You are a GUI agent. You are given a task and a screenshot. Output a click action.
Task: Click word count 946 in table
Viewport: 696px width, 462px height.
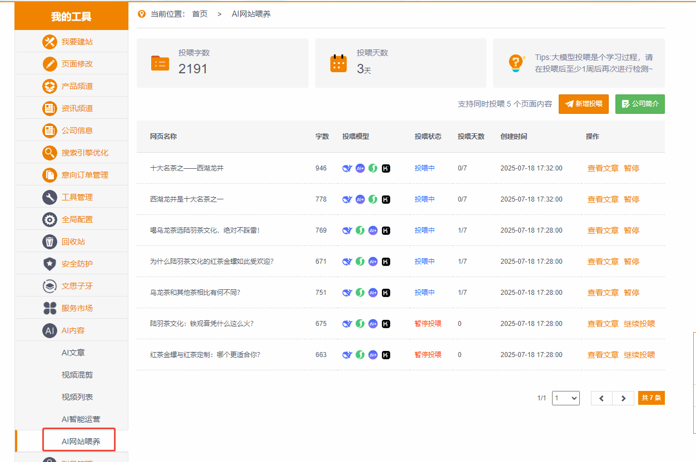(321, 168)
